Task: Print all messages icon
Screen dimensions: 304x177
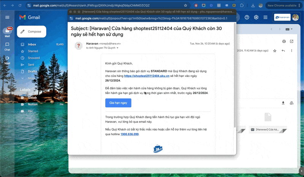Action: [x=284, y=41]
